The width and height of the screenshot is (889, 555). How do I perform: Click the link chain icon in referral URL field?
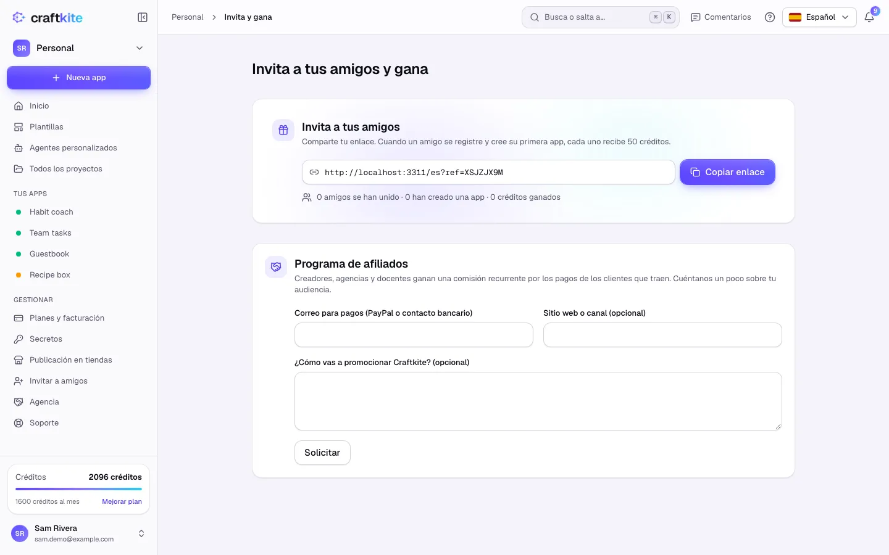314,173
